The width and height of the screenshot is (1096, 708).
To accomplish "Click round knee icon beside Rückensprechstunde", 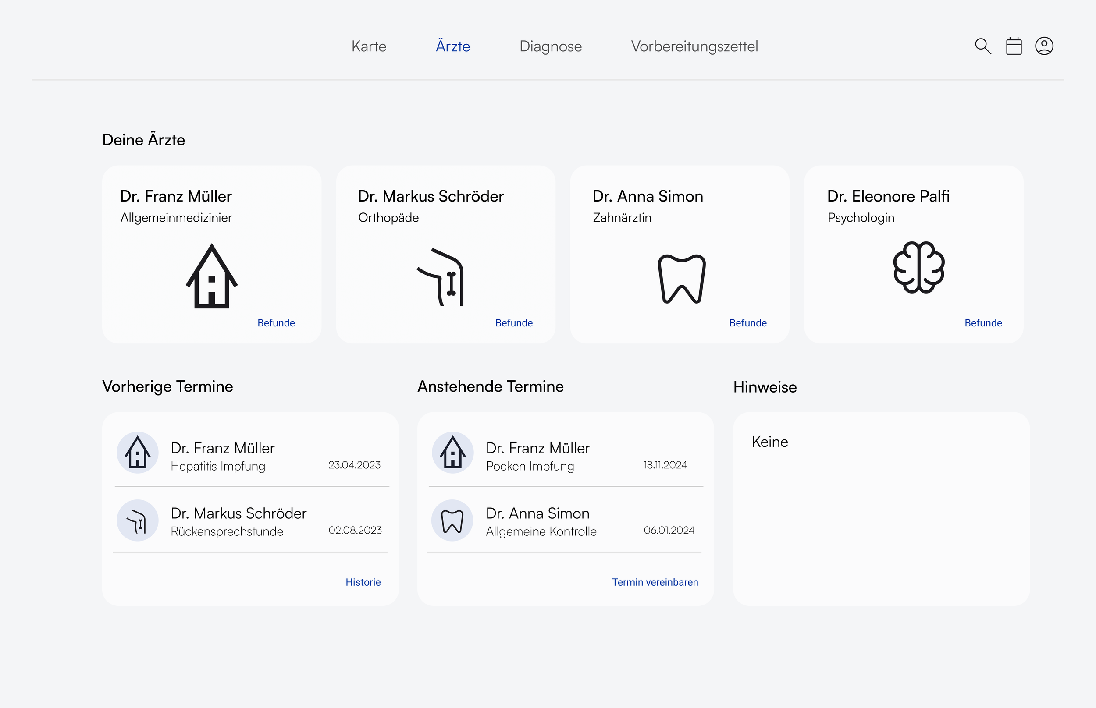I will [138, 520].
